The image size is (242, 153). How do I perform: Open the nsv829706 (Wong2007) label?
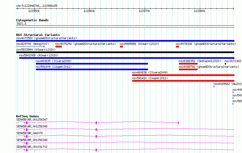pos(33,44)
